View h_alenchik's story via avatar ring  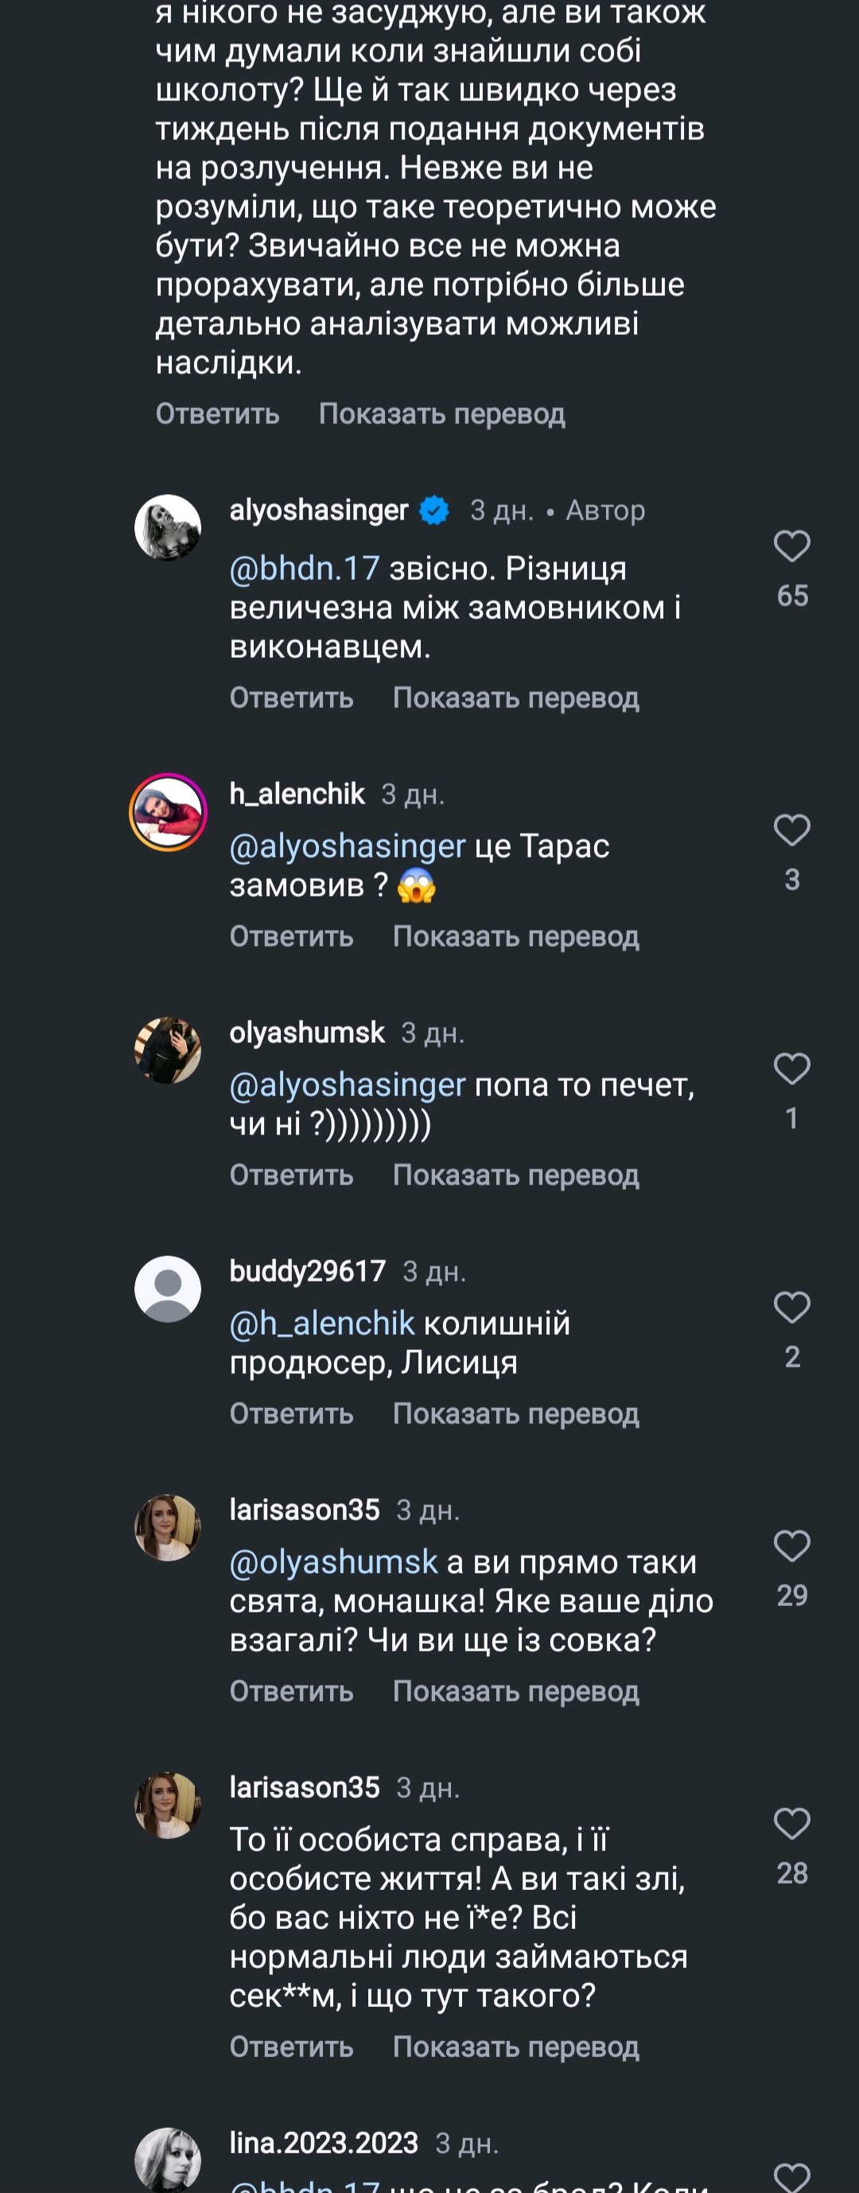coord(168,812)
